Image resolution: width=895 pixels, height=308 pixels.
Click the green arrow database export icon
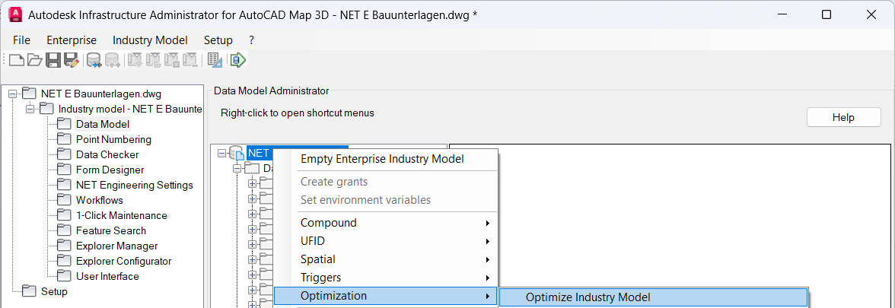pyautogui.click(x=237, y=60)
